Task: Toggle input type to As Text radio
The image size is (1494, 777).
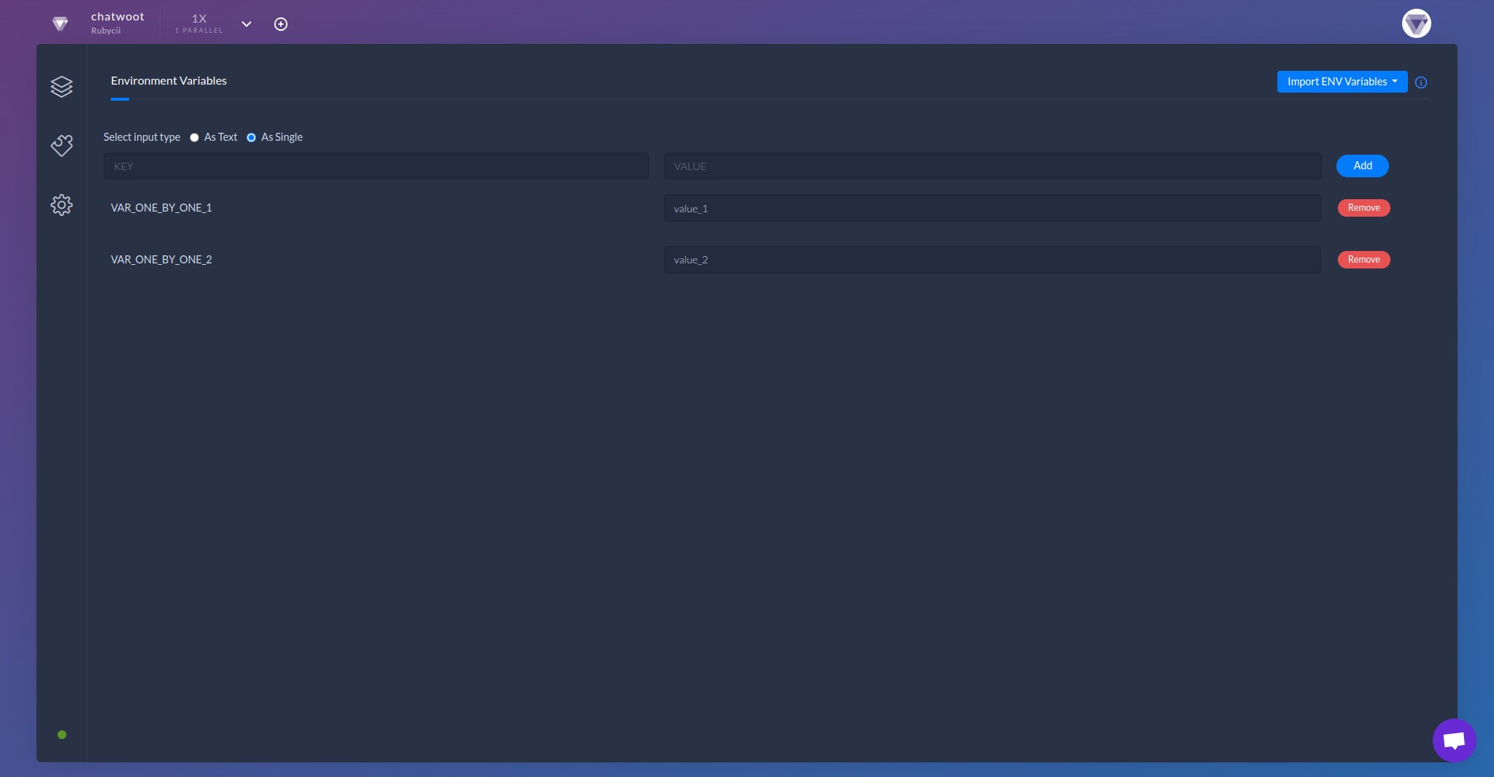Action: [193, 137]
